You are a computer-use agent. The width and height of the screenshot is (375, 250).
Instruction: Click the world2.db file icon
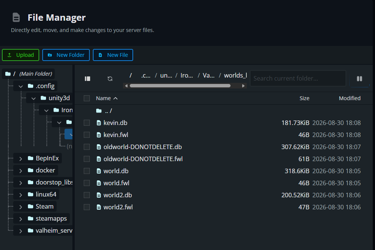tap(98, 195)
